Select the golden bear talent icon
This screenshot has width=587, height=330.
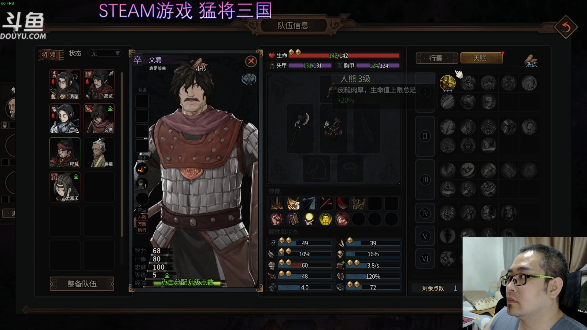pyautogui.click(x=448, y=83)
